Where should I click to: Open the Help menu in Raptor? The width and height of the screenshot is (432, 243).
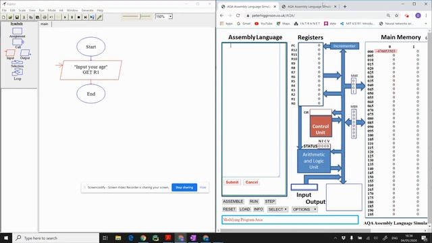pos(100,10)
